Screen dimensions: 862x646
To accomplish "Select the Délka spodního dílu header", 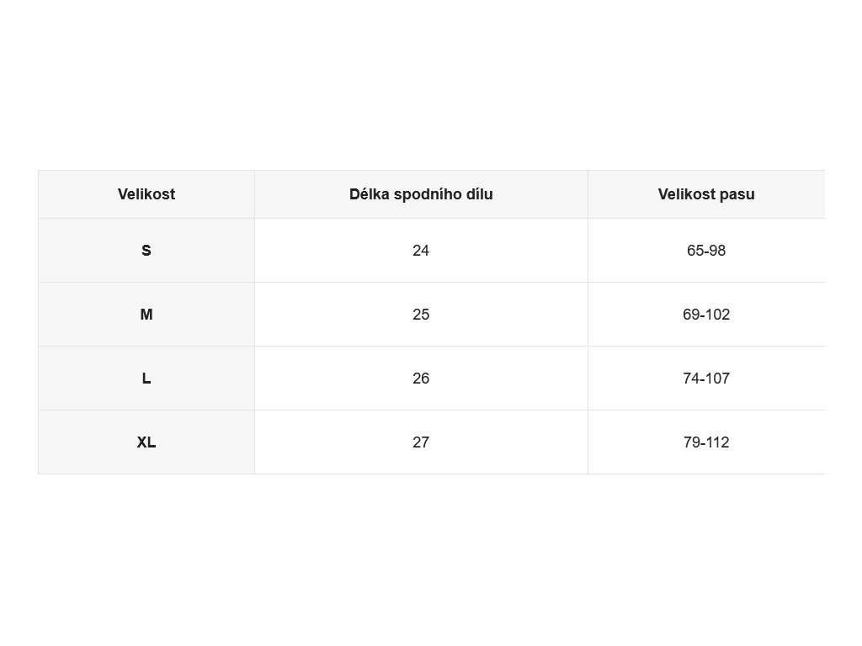I will 421,194.
